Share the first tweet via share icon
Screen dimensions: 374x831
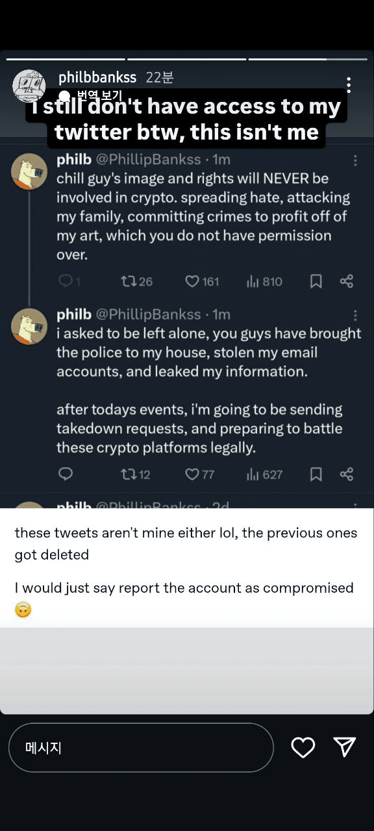tap(347, 281)
